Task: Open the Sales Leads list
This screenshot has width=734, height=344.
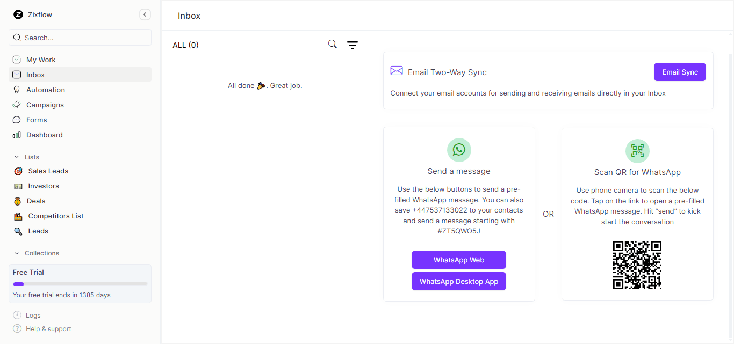Action: click(49, 171)
